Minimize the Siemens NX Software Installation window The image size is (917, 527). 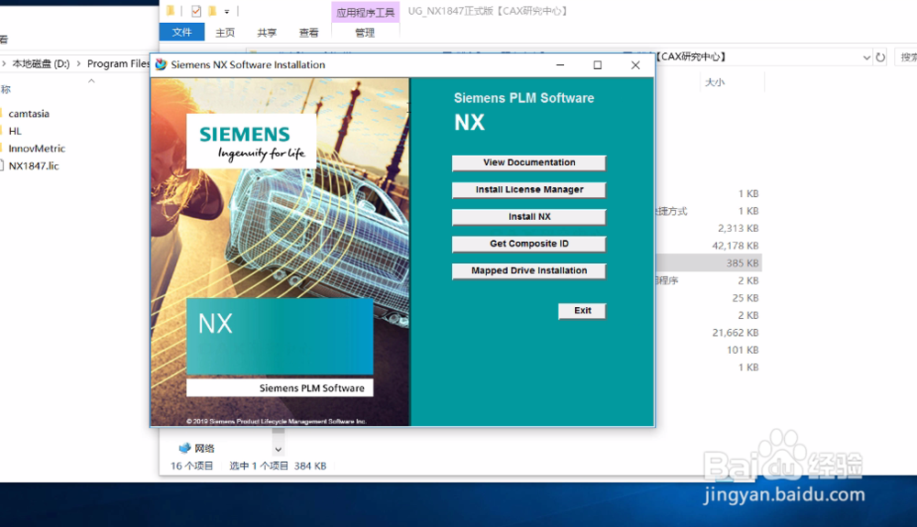tap(559, 65)
